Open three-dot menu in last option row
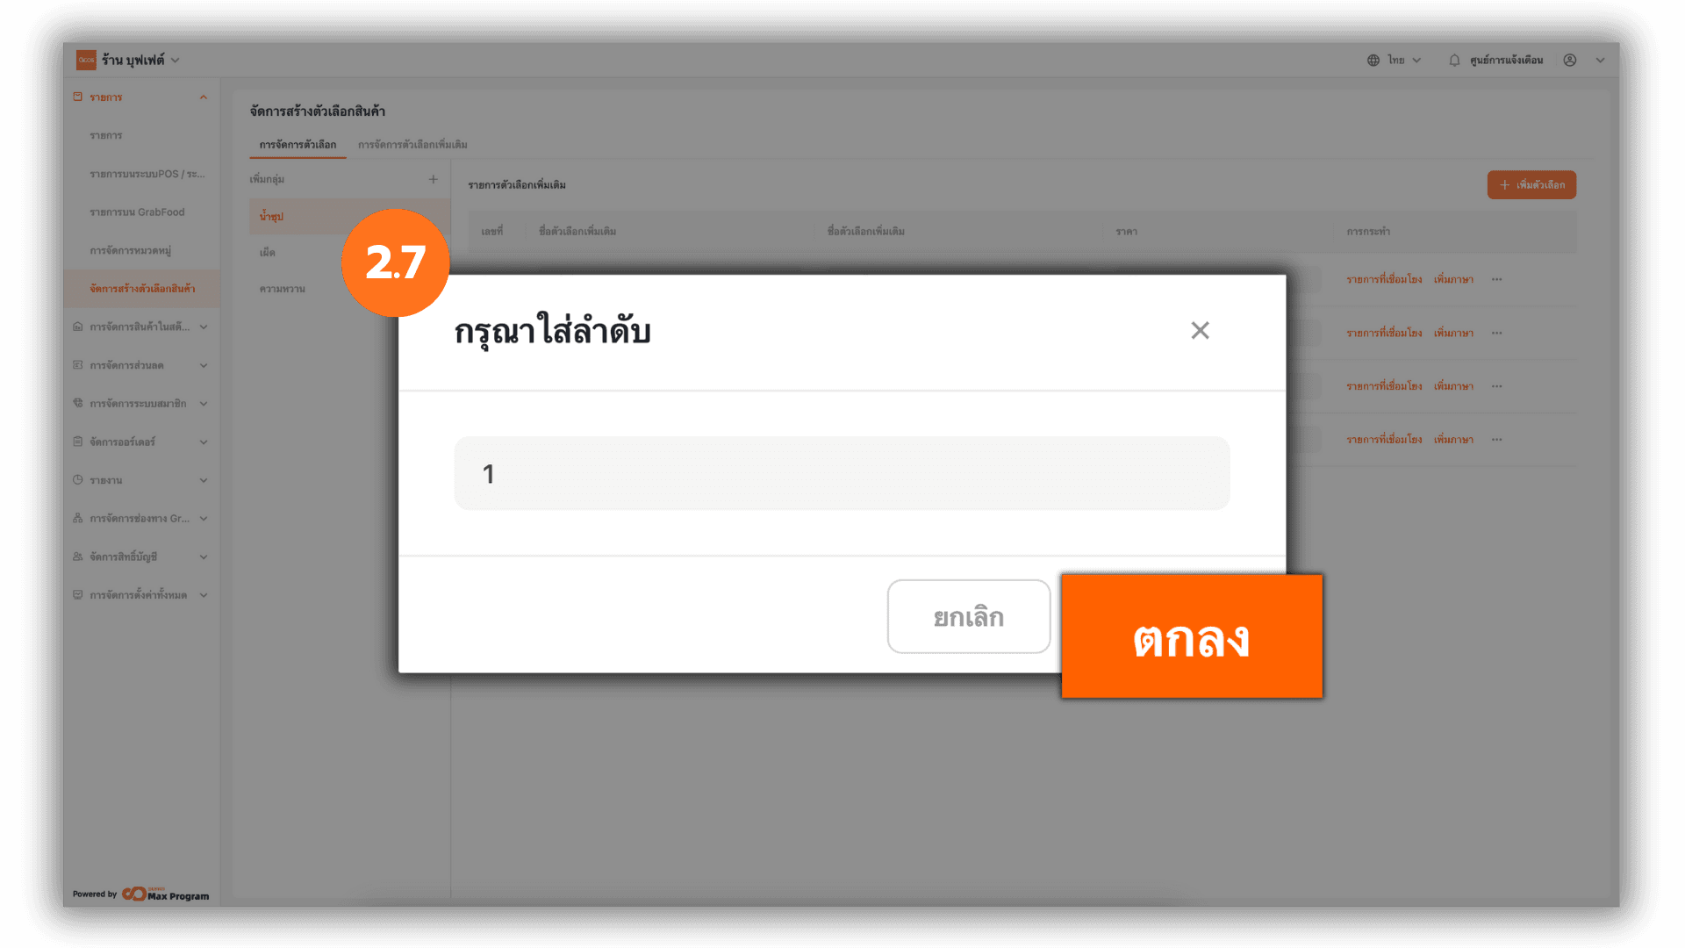This screenshot has width=1685, height=948. (1496, 439)
